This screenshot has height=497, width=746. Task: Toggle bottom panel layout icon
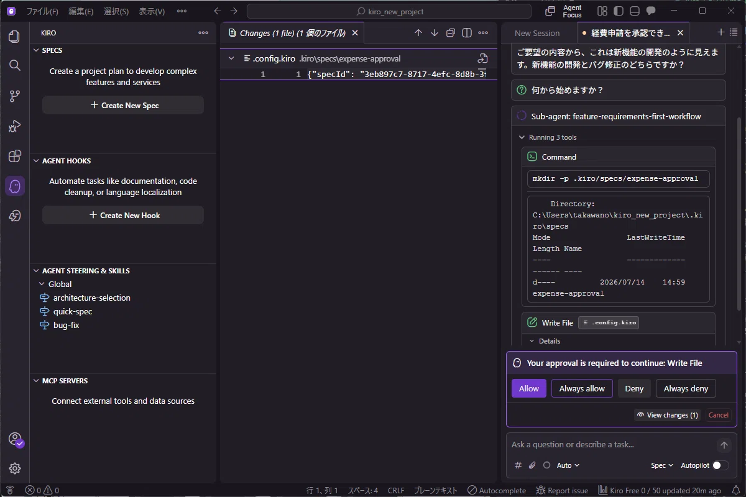(634, 11)
